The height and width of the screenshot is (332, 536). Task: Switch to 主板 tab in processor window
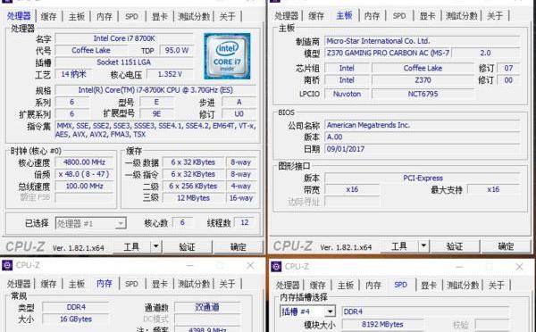point(77,16)
